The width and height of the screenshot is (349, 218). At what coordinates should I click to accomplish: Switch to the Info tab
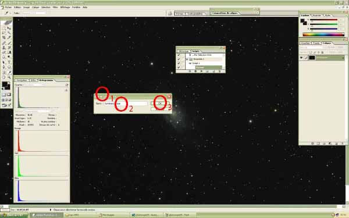tap(33, 80)
